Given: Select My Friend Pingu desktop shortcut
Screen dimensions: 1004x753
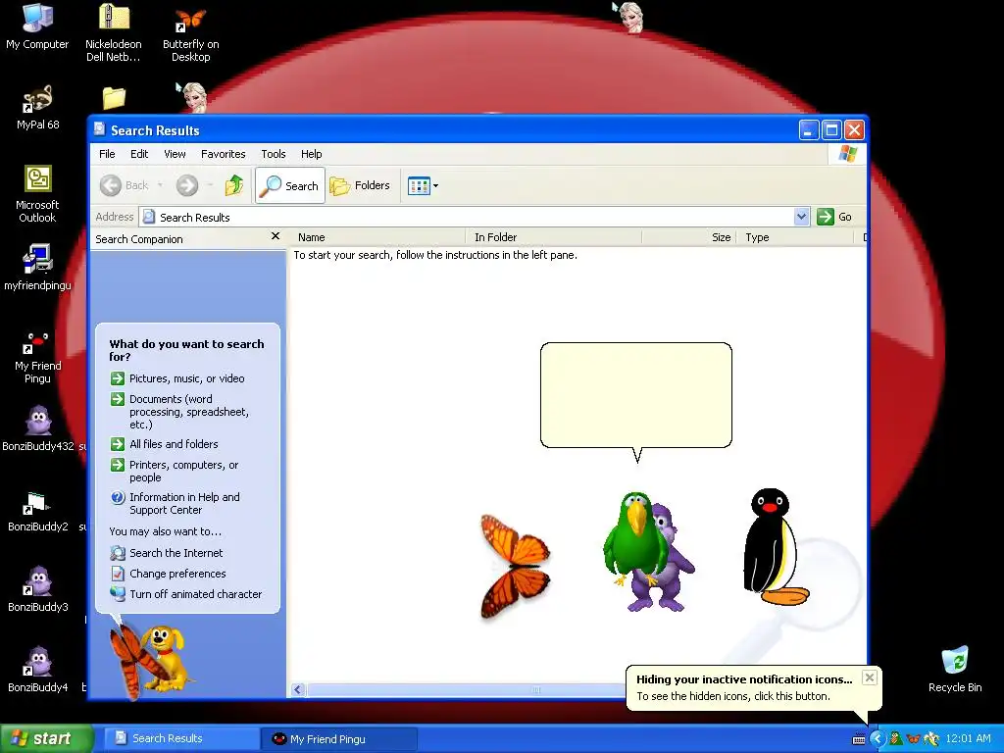Looking at the screenshot, I should pos(37,357).
